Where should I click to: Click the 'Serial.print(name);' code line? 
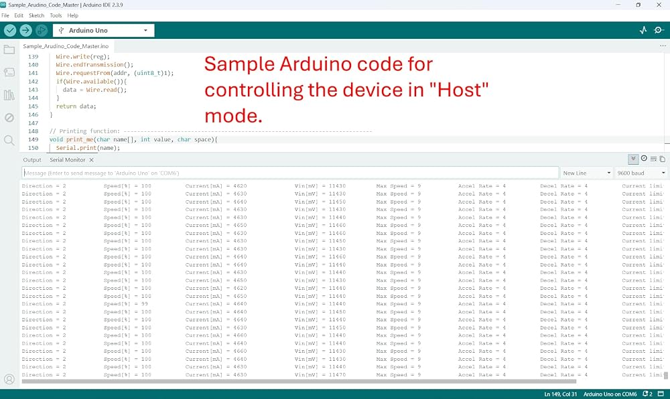pos(88,148)
